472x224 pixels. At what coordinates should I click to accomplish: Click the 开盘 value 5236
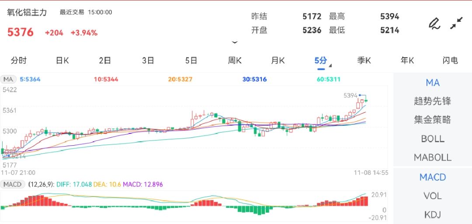point(312,30)
